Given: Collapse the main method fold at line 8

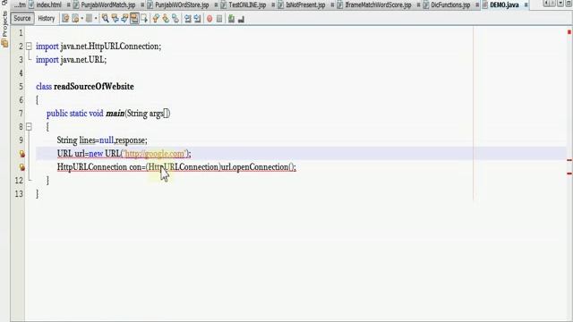Looking at the screenshot, I should click(29, 127).
